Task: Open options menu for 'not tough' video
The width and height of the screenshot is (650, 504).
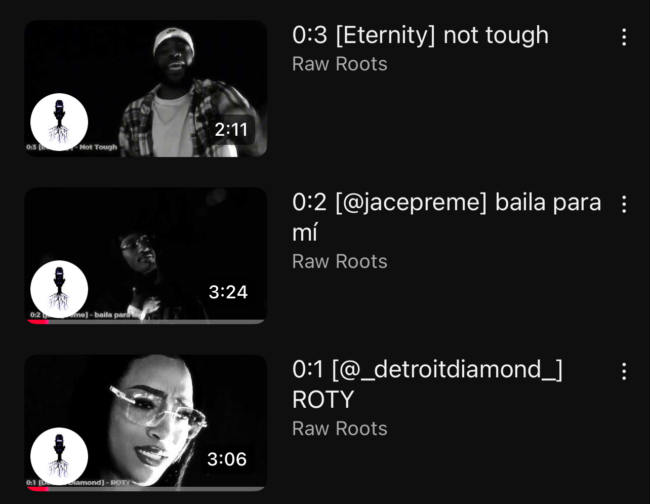Action: pos(624,37)
